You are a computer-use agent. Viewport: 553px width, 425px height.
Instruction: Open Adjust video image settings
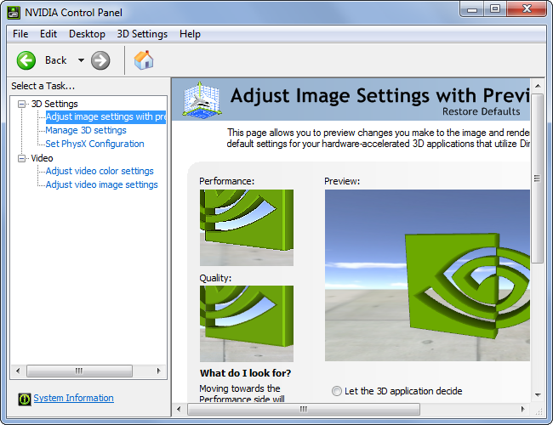tap(101, 184)
